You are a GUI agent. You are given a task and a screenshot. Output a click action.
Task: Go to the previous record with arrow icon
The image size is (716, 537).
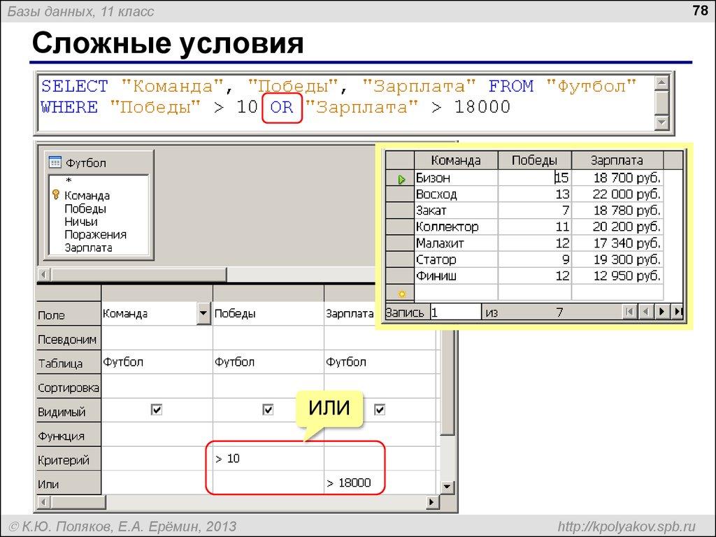[x=646, y=313]
